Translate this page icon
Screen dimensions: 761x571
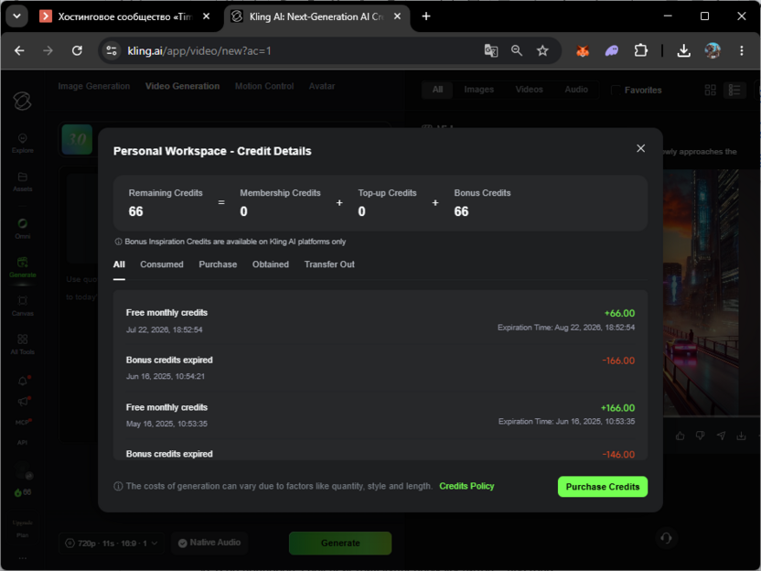pos(490,50)
